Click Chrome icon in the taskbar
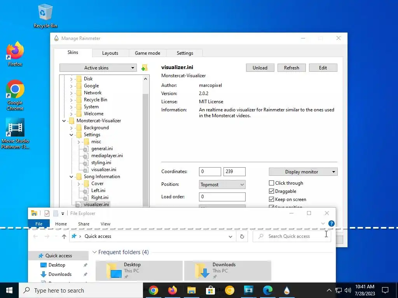 point(154,290)
